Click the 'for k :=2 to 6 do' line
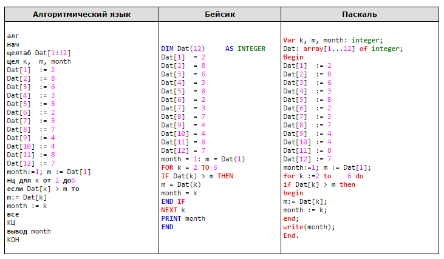The width and height of the screenshot is (444, 259). pyautogui.click(x=323, y=176)
